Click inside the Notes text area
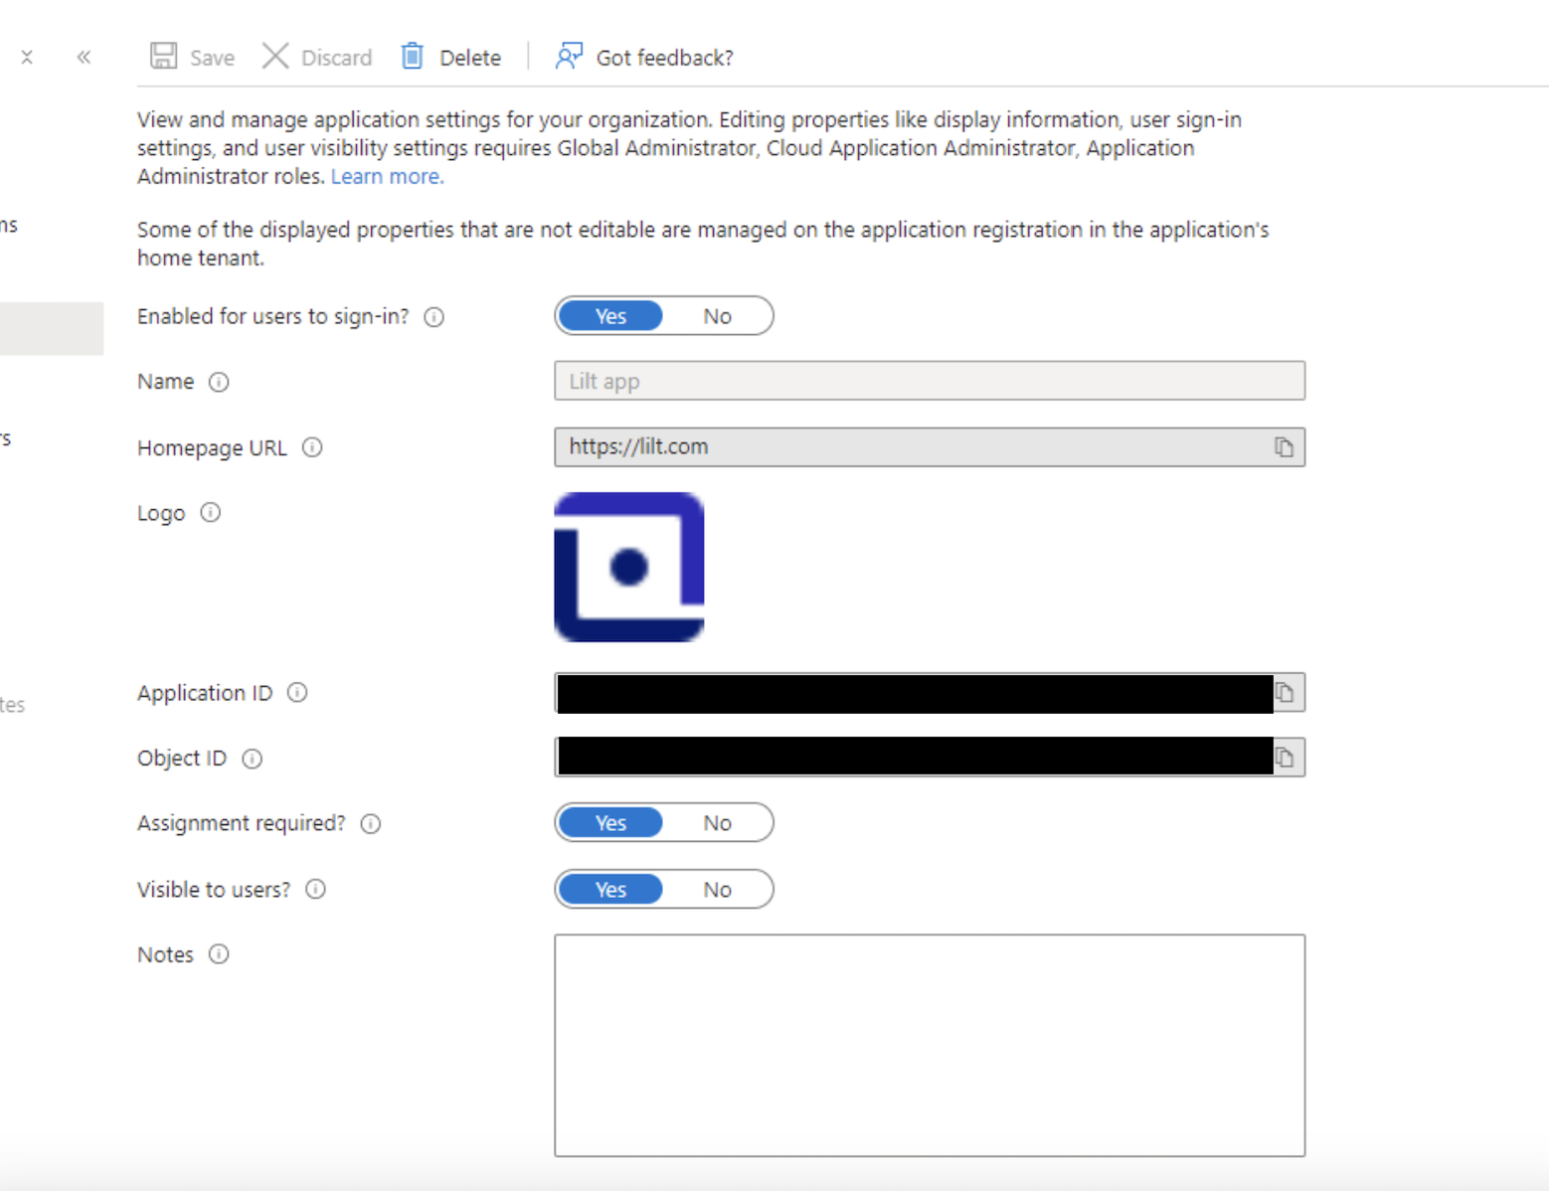This screenshot has height=1191, width=1549. 930,1045
